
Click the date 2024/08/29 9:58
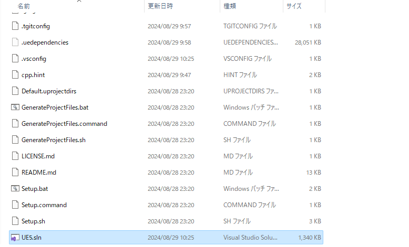tap(169, 42)
